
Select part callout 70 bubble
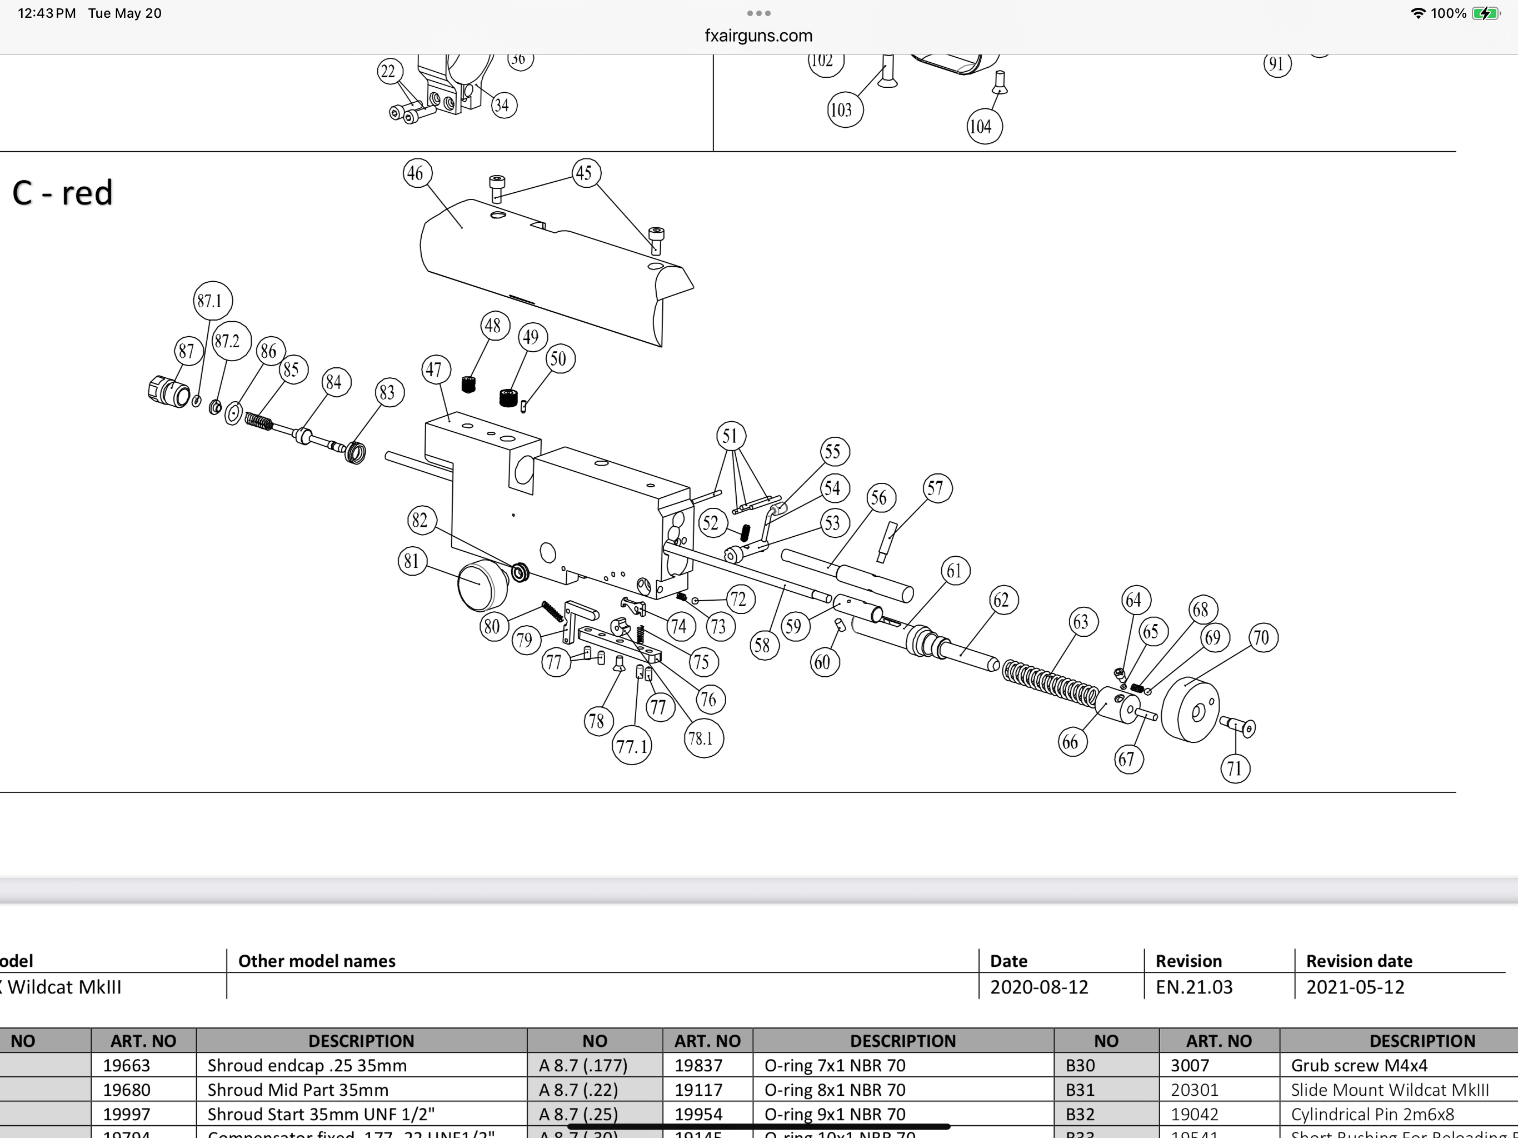[1263, 638]
